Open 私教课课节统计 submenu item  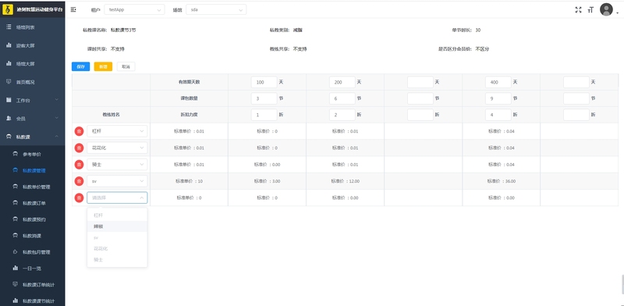coord(32,301)
